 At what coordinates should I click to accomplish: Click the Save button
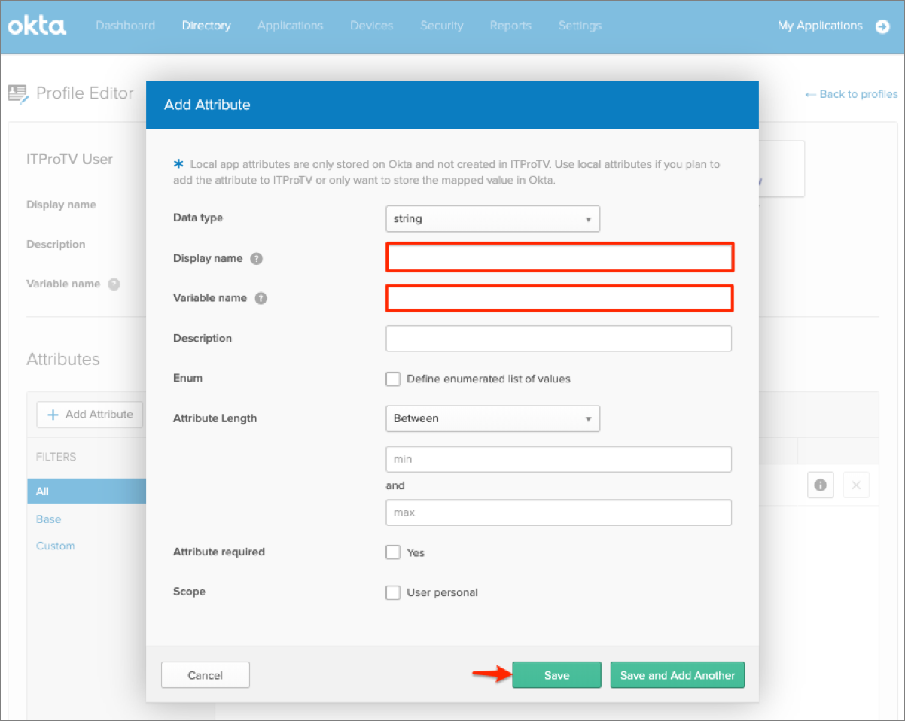pos(556,675)
